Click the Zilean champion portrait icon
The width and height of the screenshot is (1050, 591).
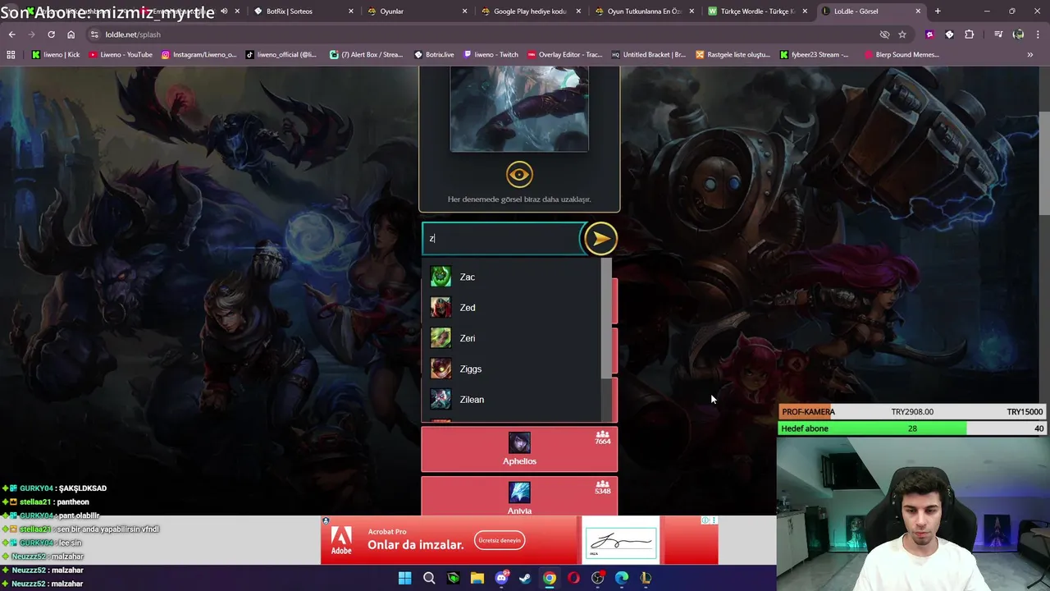[441, 400]
